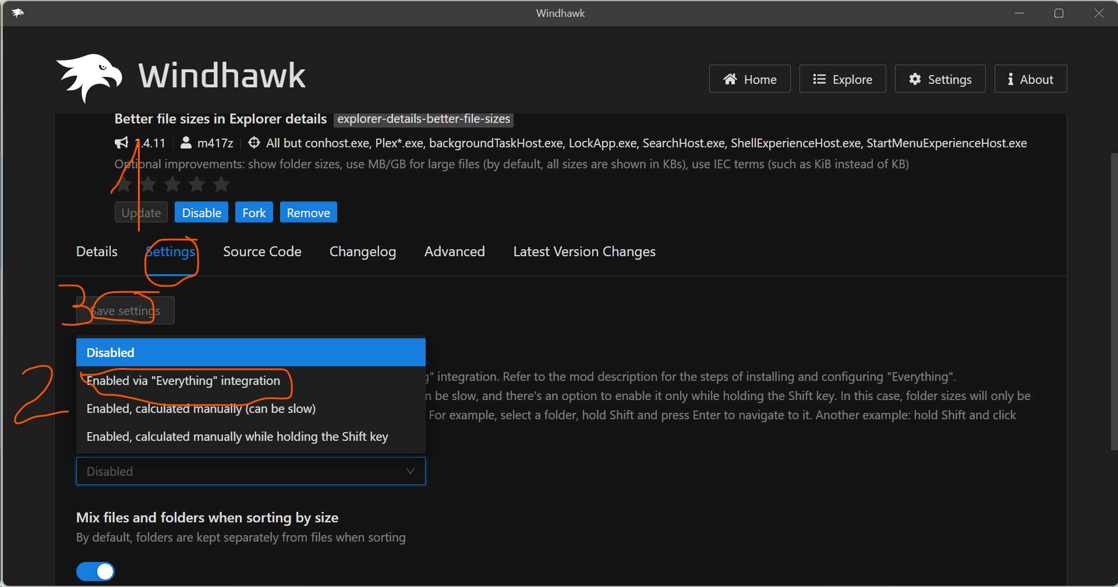Image resolution: width=1118 pixels, height=587 pixels.
Task: Fork the mod
Action: (254, 213)
